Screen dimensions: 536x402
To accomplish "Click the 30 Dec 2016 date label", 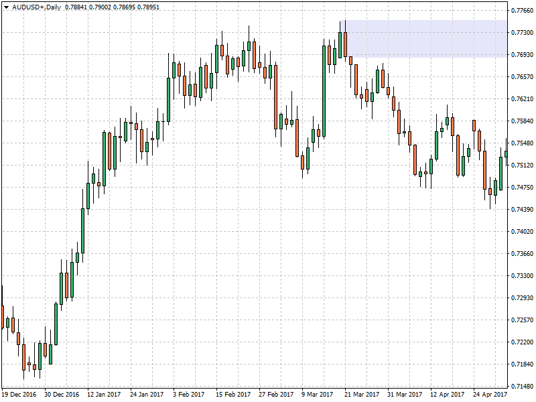I will (62, 395).
